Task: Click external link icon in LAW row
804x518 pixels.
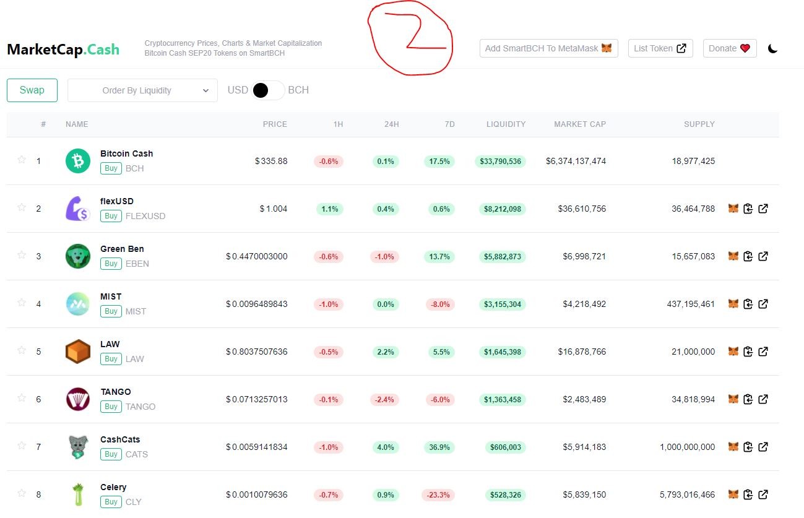Action: click(x=763, y=352)
